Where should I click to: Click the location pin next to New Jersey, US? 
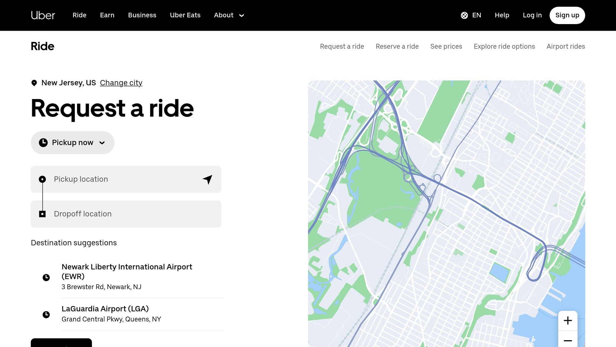point(34,82)
